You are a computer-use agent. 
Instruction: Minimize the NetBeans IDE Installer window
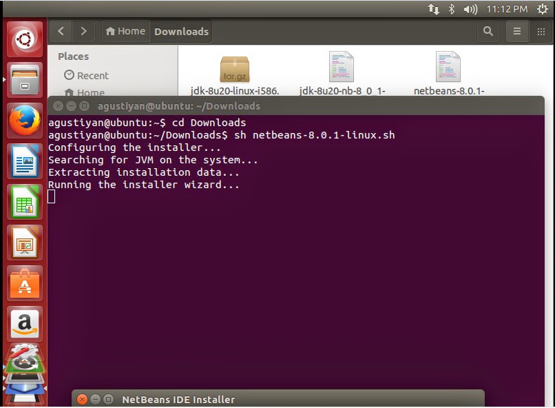95,400
